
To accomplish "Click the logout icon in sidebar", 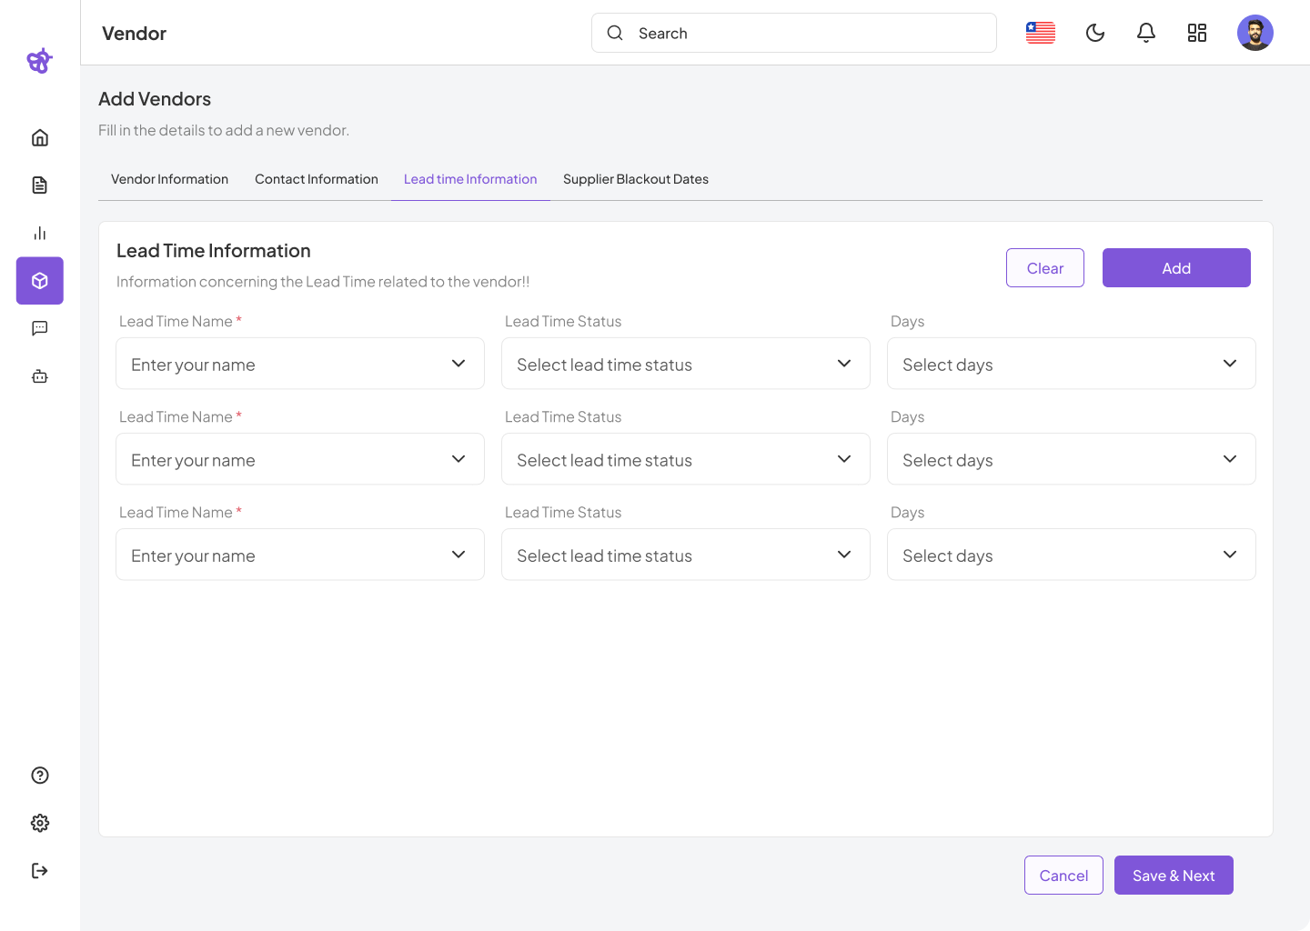I will [x=40, y=871].
